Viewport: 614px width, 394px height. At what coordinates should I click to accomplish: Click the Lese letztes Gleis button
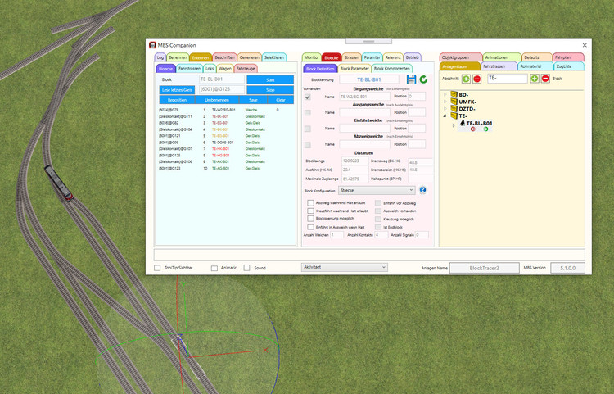[x=177, y=89]
